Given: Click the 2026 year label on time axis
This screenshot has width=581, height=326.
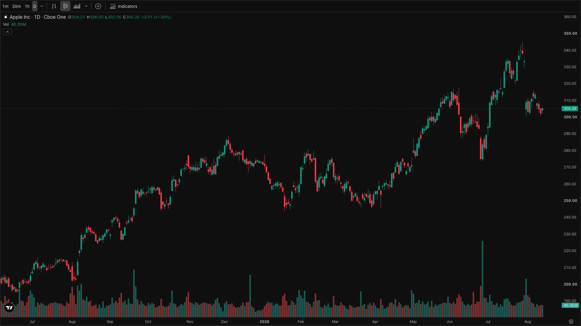Looking at the screenshot, I should (x=264, y=322).
